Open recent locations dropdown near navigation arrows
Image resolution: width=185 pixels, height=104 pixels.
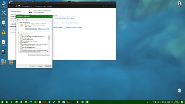click(15, 6)
